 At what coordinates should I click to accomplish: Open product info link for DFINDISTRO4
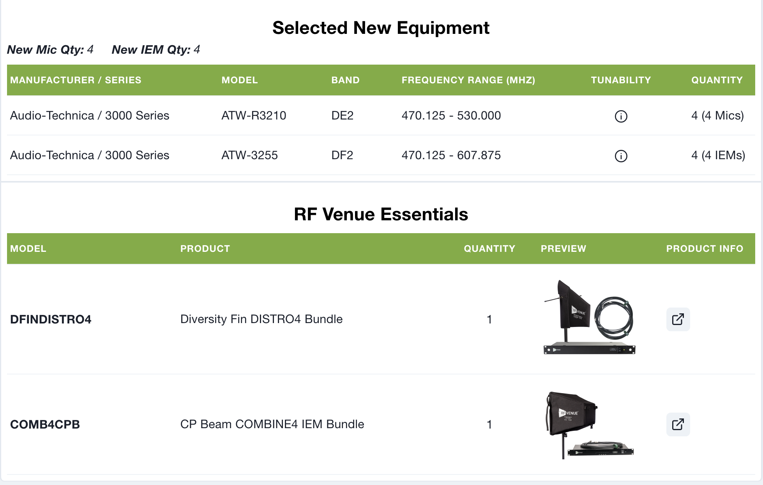[x=678, y=319]
